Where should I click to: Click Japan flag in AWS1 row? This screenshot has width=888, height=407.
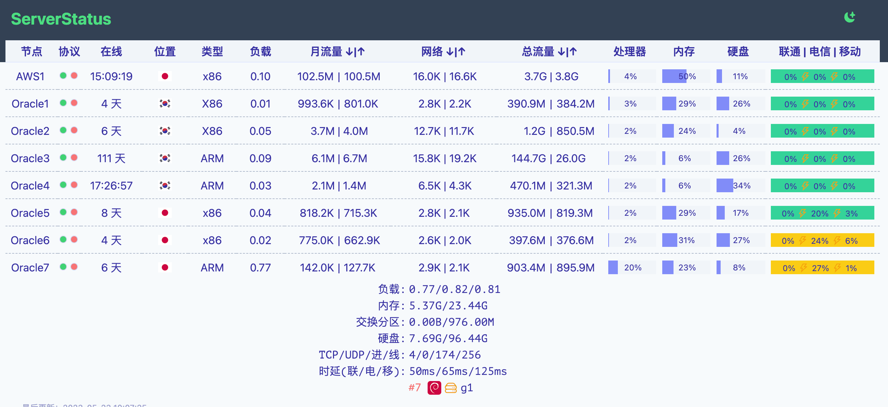coord(165,76)
